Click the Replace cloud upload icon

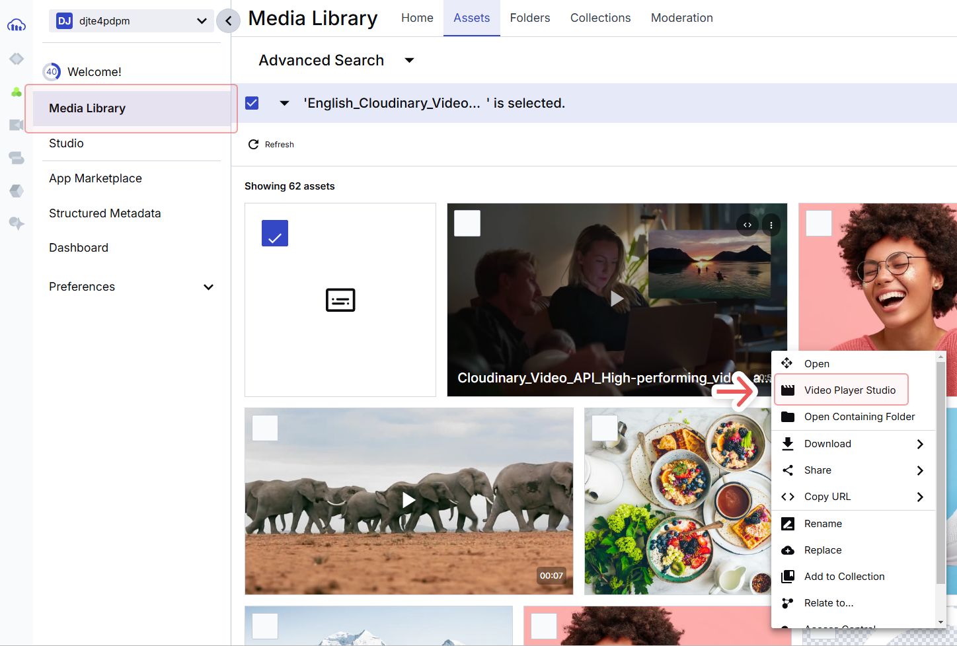[788, 550]
